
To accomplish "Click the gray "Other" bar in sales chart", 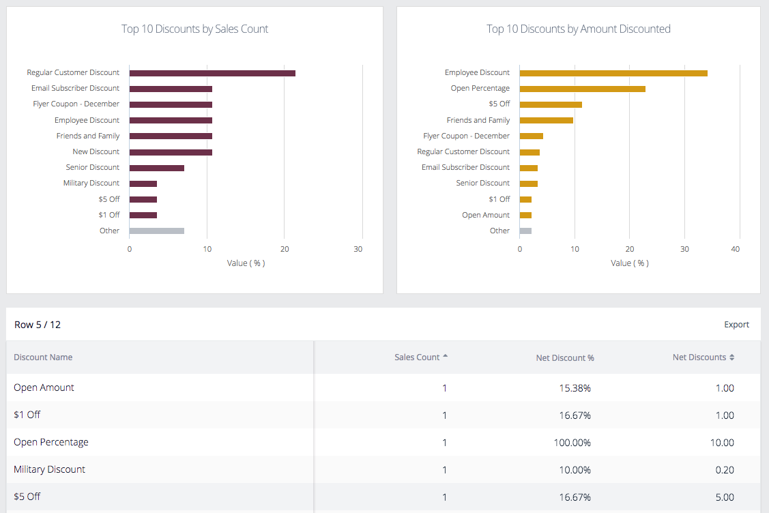I will point(156,231).
